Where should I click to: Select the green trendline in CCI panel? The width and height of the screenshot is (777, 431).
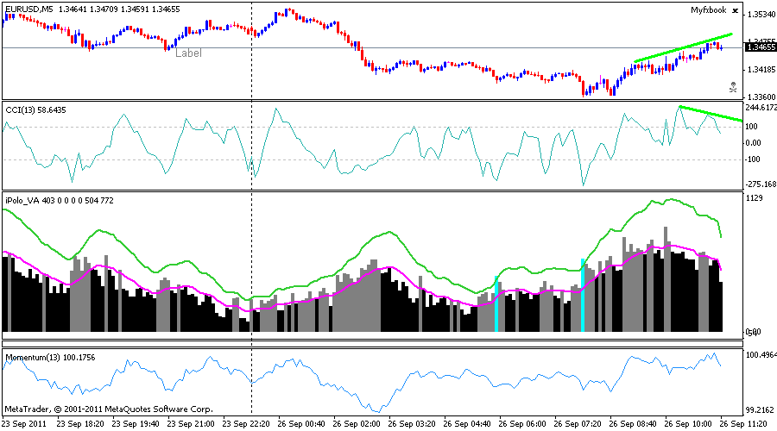point(710,113)
